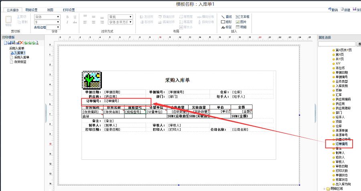Switch to the 明细设置 tab
This screenshot has height=191, width=361.
point(31,10)
